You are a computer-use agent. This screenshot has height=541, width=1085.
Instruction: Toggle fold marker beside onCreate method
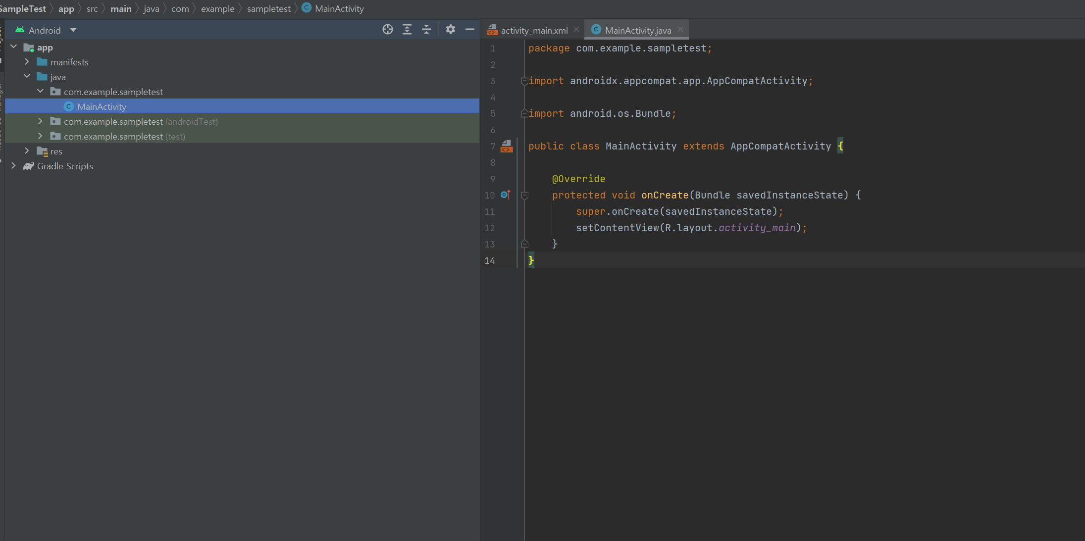pyautogui.click(x=524, y=196)
